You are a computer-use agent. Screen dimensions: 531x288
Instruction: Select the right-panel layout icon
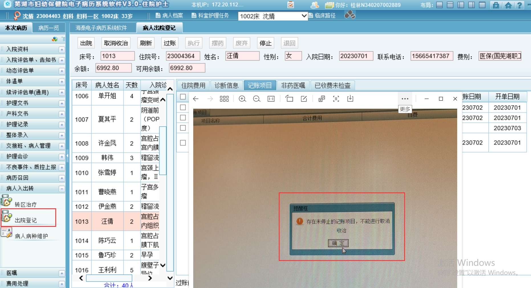[x=471, y=5]
